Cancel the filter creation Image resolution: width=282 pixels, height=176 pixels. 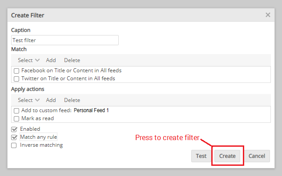tap(257, 156)
